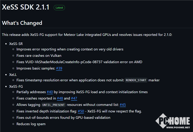Click the UNTIL_PRESENT code tag

53,105
